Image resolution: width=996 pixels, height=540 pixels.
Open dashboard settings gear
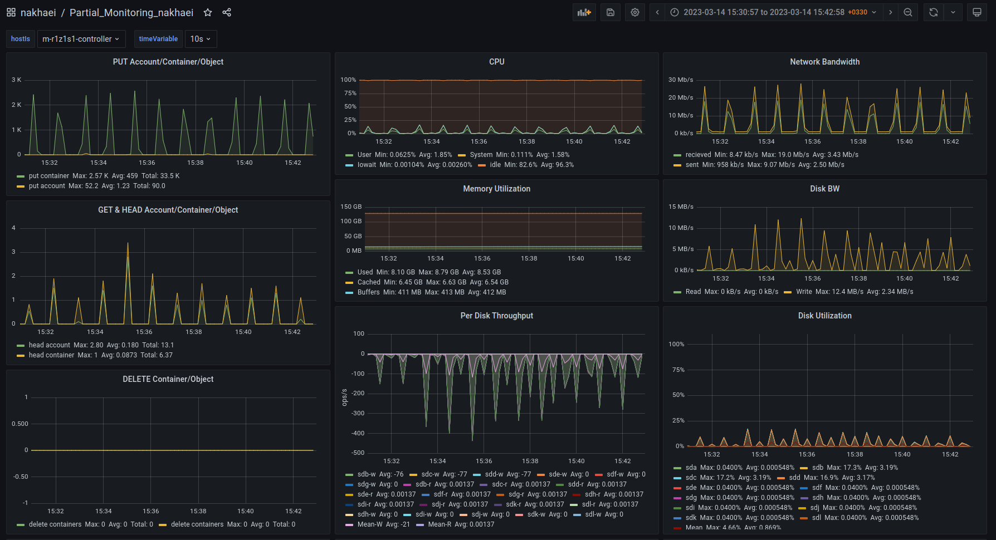(x=635, y=12)
